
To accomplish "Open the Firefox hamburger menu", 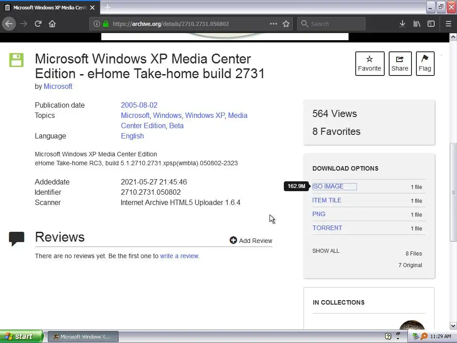I will coord(448,24).
